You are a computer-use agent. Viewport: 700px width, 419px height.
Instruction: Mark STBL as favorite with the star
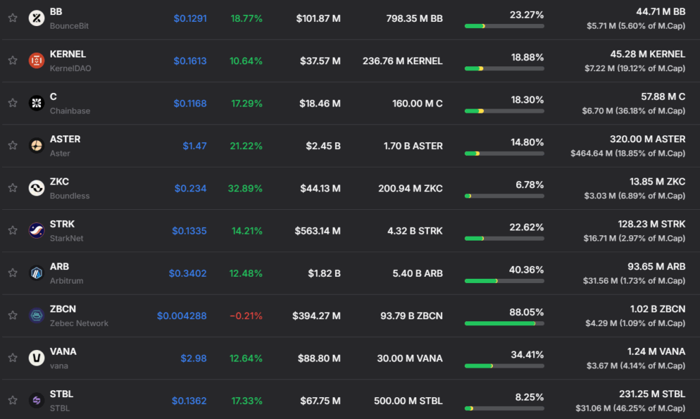pyautogui.click(x=12, y=401)
